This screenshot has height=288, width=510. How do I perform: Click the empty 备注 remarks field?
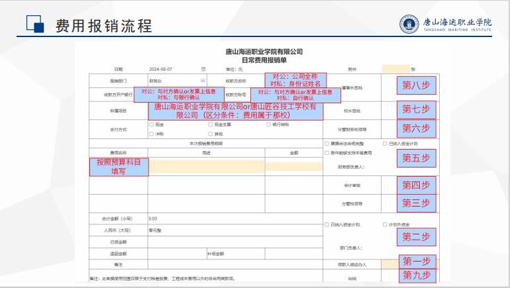tap(235, 265)
